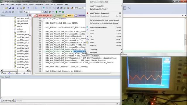Switch to the Functions panel tab
187x105 pixels.
click(19, 73)
